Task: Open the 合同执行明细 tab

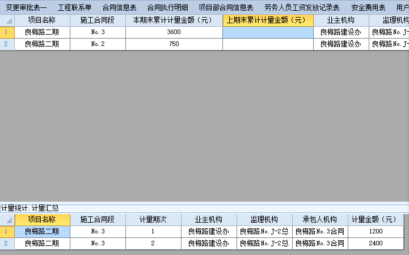Action: point(167,7)
